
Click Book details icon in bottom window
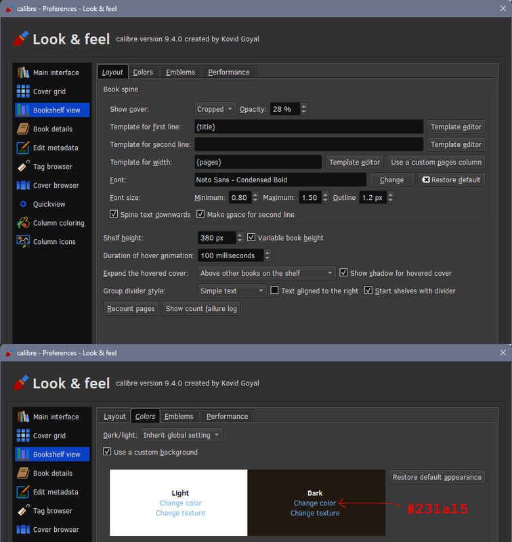click(x=23, y=473)
